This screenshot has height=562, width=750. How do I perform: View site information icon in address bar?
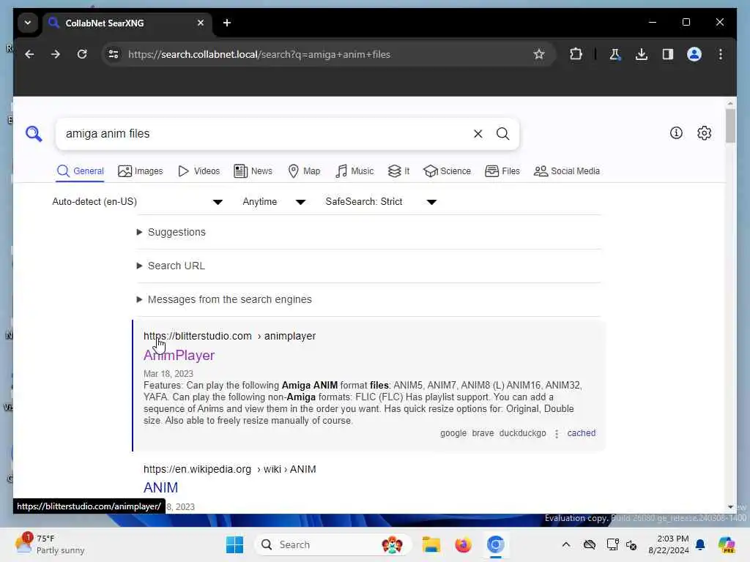(x=114, y=54)
